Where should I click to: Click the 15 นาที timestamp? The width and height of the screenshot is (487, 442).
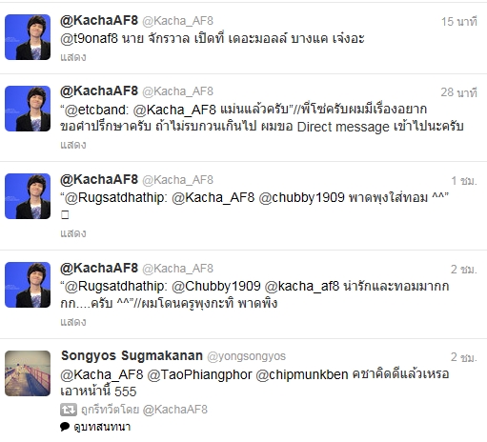(458, 22)
